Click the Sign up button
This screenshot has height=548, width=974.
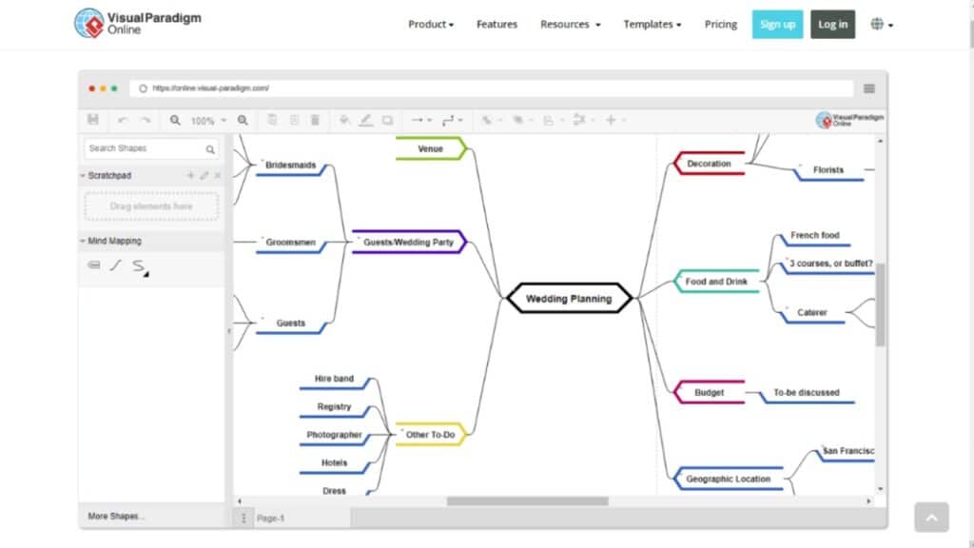point(778,24)
